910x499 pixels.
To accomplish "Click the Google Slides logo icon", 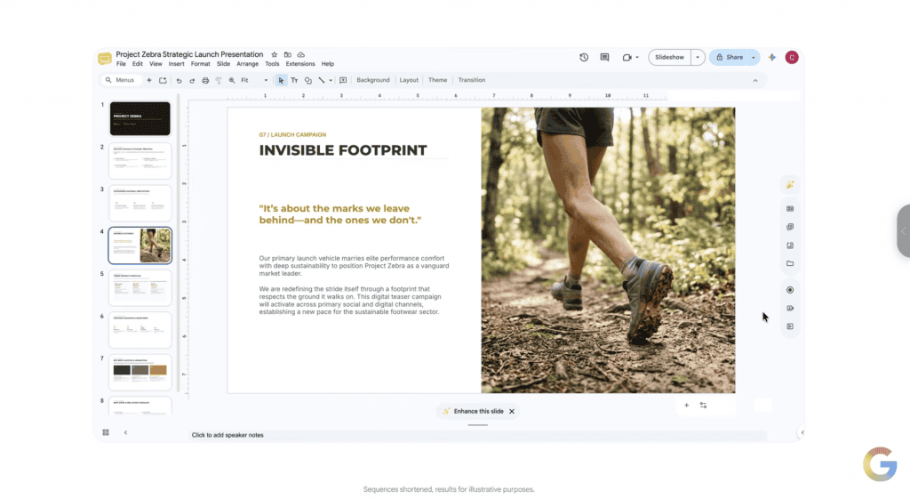I will coord(105,58).
